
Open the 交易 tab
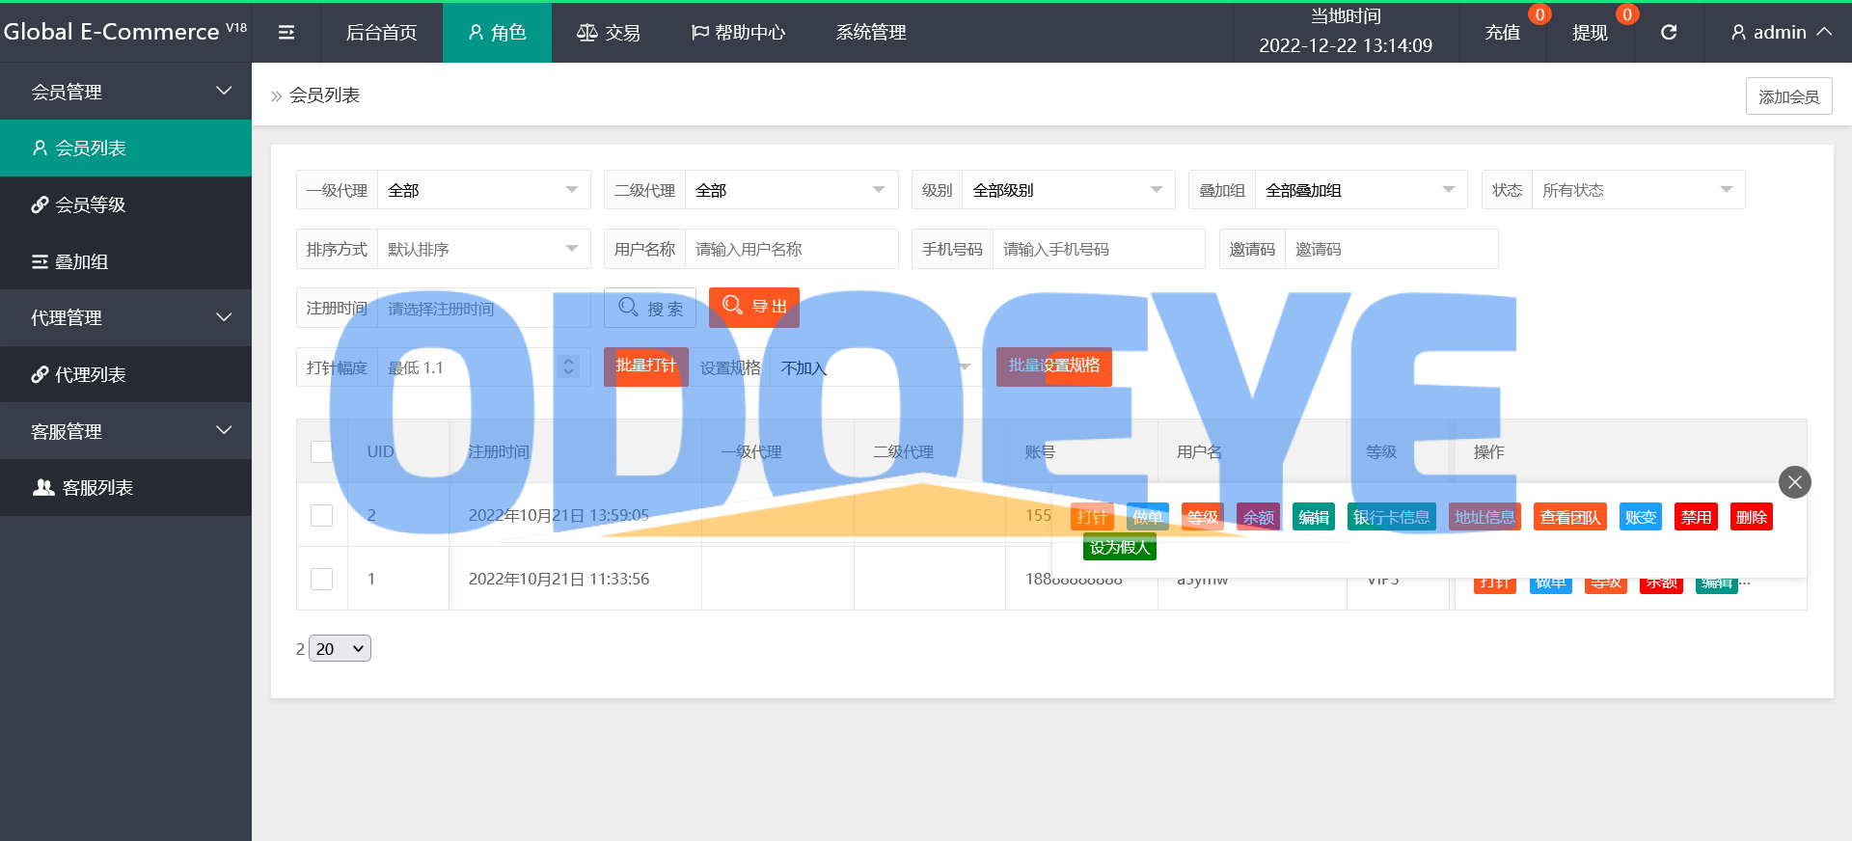(x=608, y=33)
